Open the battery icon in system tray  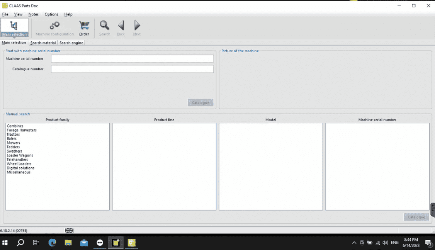click(x=370, y=243)
